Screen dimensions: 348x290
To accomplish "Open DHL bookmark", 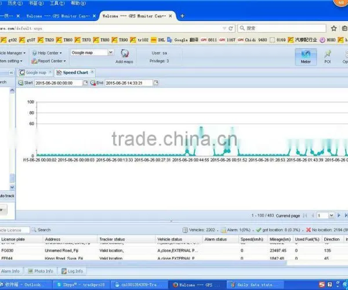I will click(x=158, y=40).
